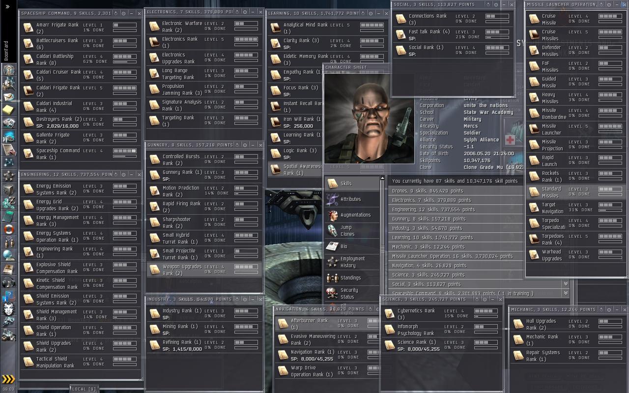Screen dimensions: 629x393
Task: Open the headphones jukebox icon in sidebar
Action: [x=8, y=282]
